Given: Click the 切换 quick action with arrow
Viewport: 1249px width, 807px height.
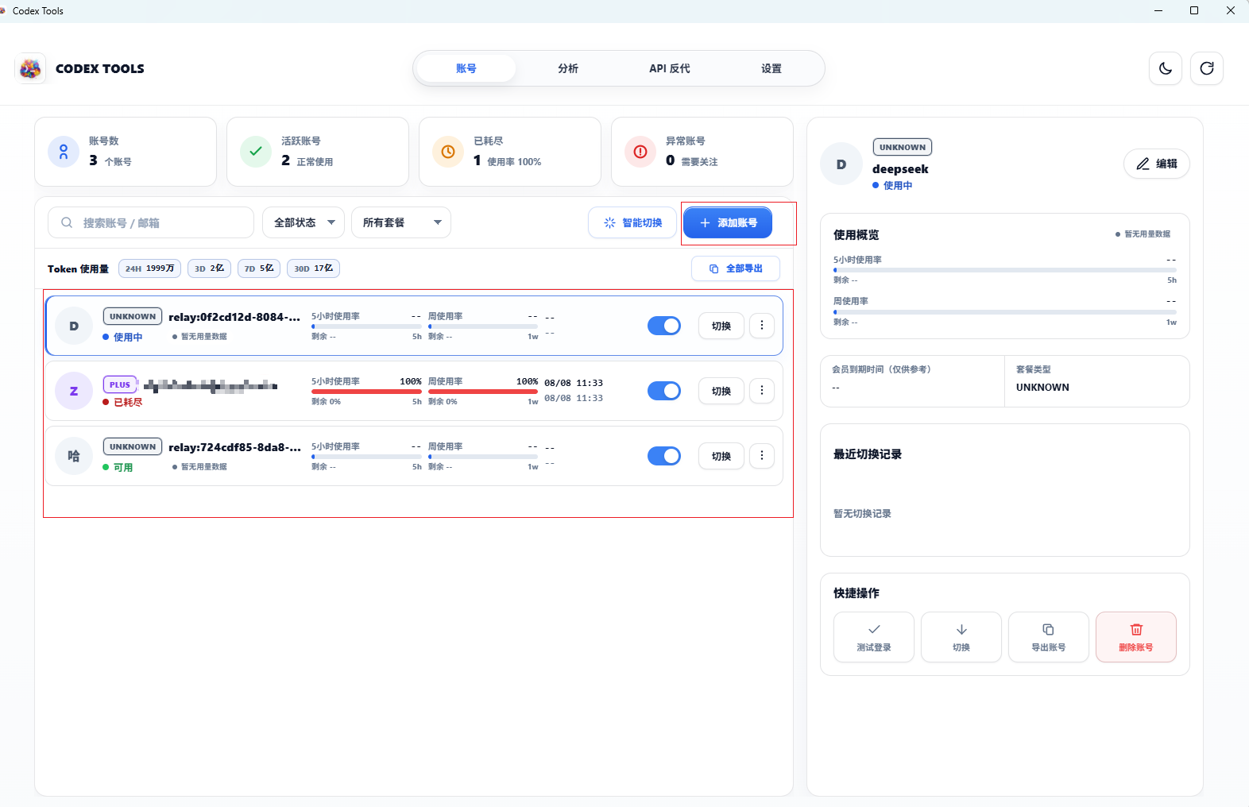Looking at the screenshot, I should (961, 637).
